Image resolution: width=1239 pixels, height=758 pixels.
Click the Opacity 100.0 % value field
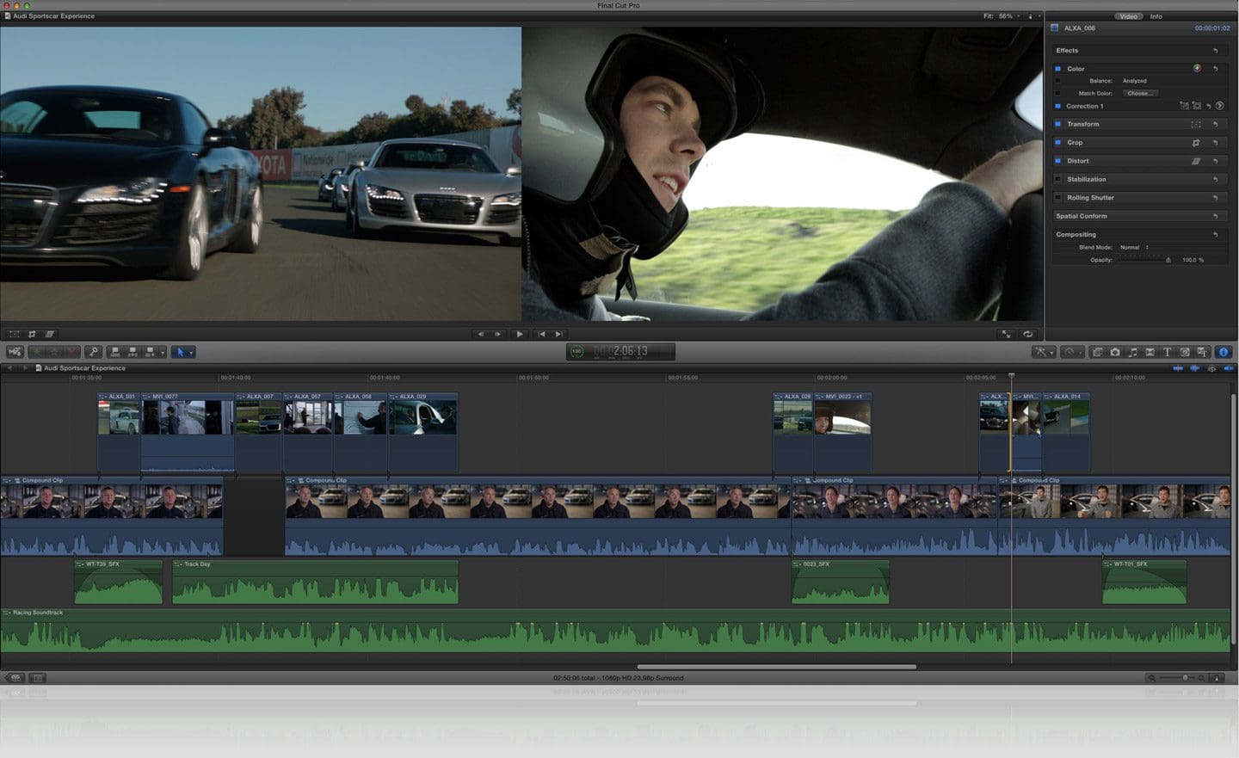pos(1193,260)
